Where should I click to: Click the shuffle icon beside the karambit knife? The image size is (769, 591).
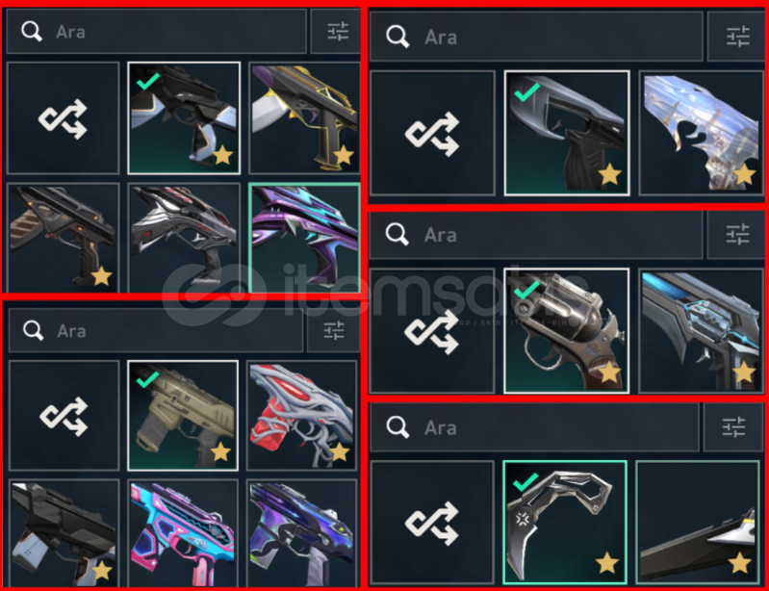431,523
